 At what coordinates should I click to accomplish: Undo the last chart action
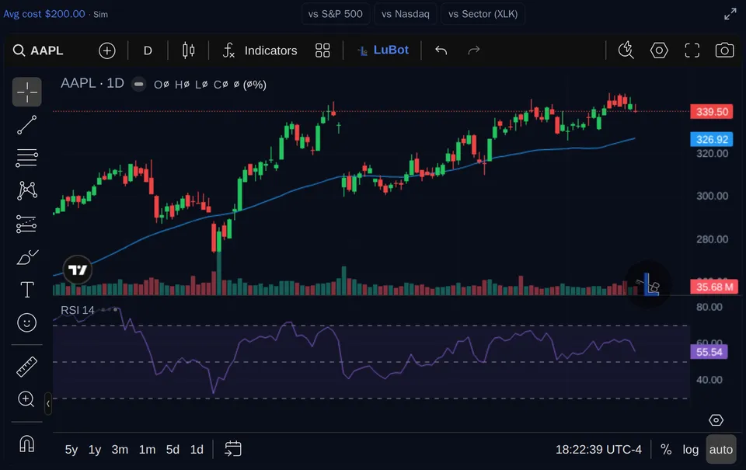[441, 50]
